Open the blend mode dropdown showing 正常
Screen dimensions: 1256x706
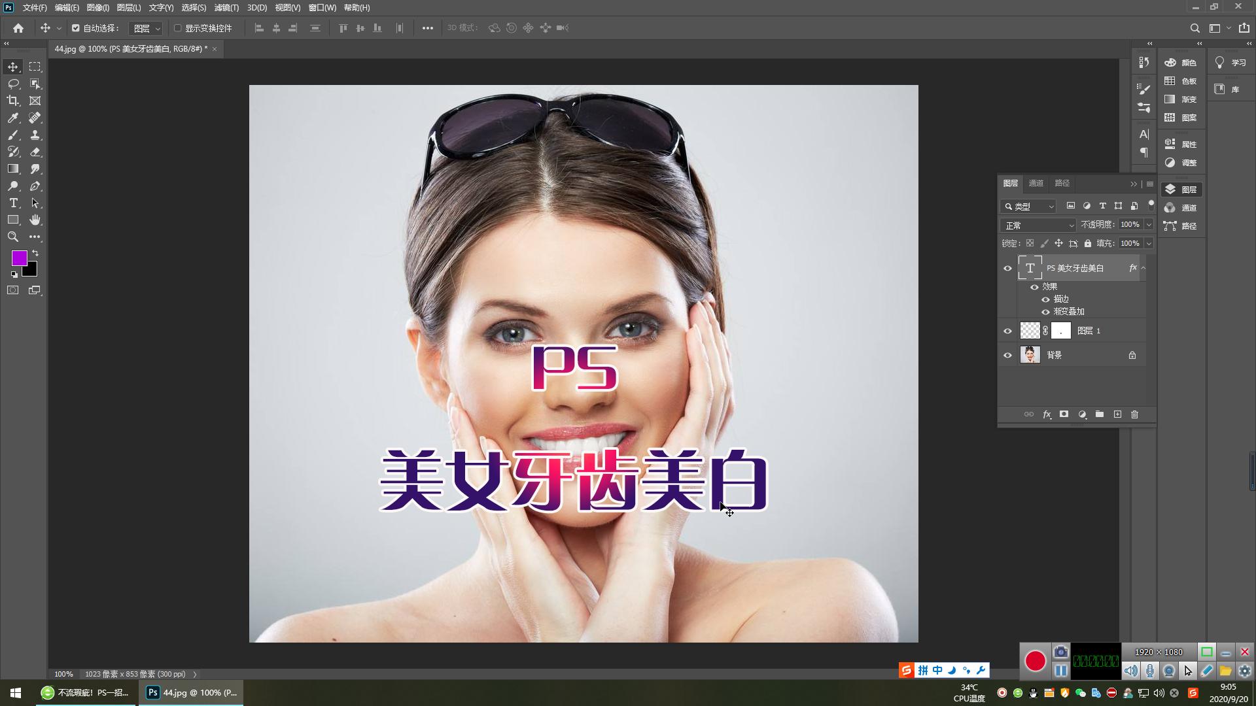click(1038, 224)
